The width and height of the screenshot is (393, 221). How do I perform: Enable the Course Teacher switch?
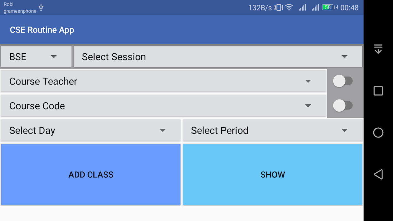[343, 81]
